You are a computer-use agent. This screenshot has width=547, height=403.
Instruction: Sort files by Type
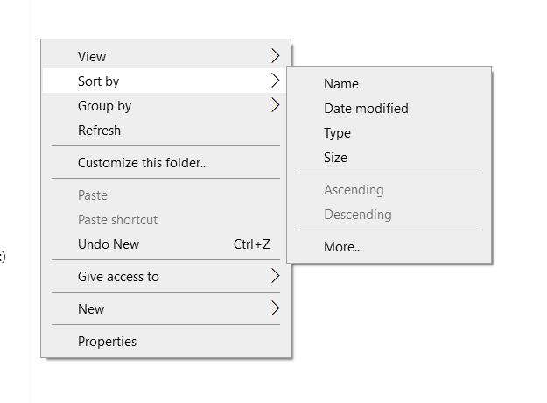click(337, 133)
